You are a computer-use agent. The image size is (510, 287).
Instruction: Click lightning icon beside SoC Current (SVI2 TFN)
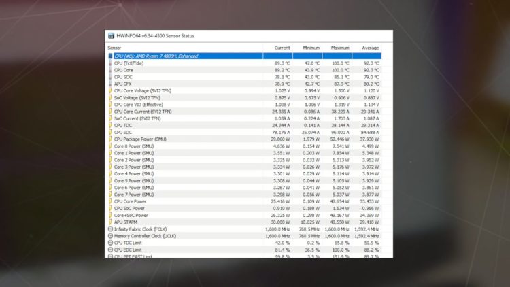coord(110,118)
